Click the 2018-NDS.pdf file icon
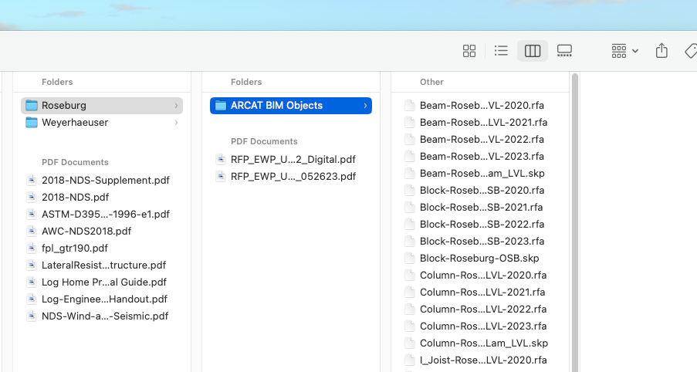The height and width of the screenshot is (372, 697). tap(32, 197)
